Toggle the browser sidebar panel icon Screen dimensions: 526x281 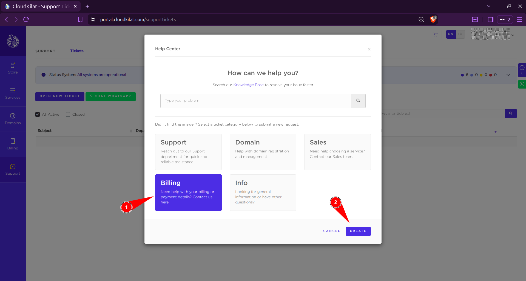490,19
